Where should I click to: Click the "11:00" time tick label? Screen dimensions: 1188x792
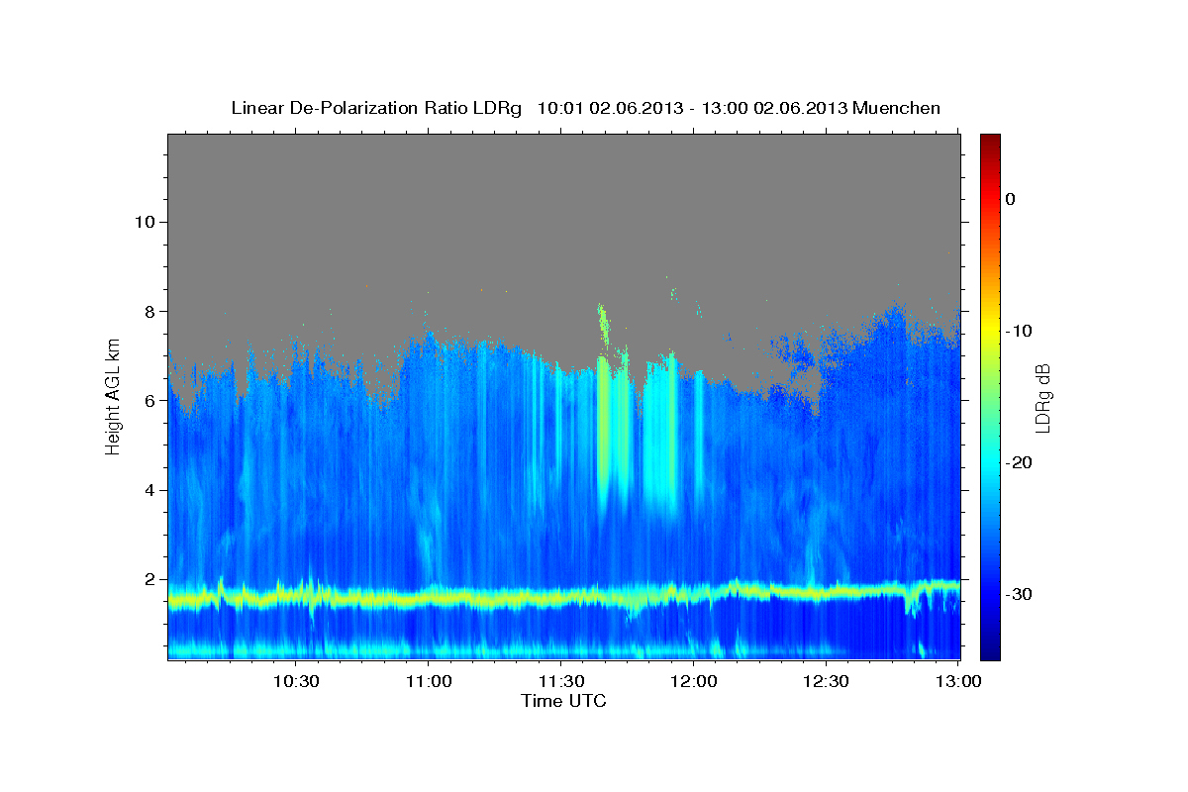click(429, 682)
